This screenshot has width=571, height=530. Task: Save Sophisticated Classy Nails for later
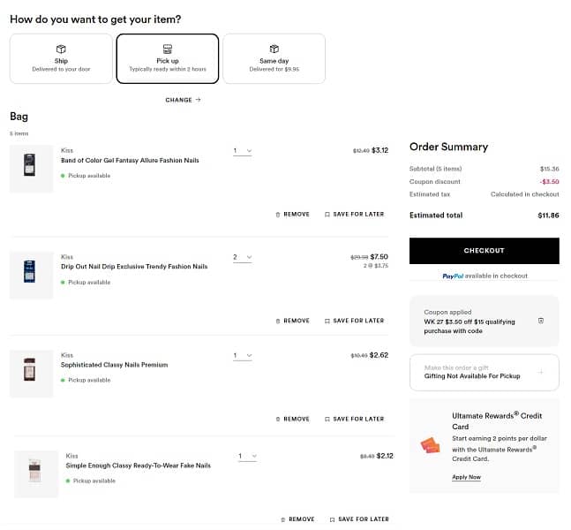pyautogui.click(x=354, y=419)
